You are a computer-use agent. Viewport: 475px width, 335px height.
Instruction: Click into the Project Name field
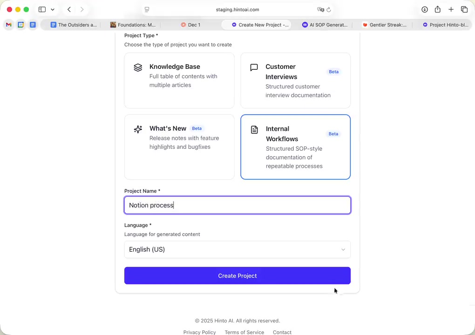tap(237, 205)
